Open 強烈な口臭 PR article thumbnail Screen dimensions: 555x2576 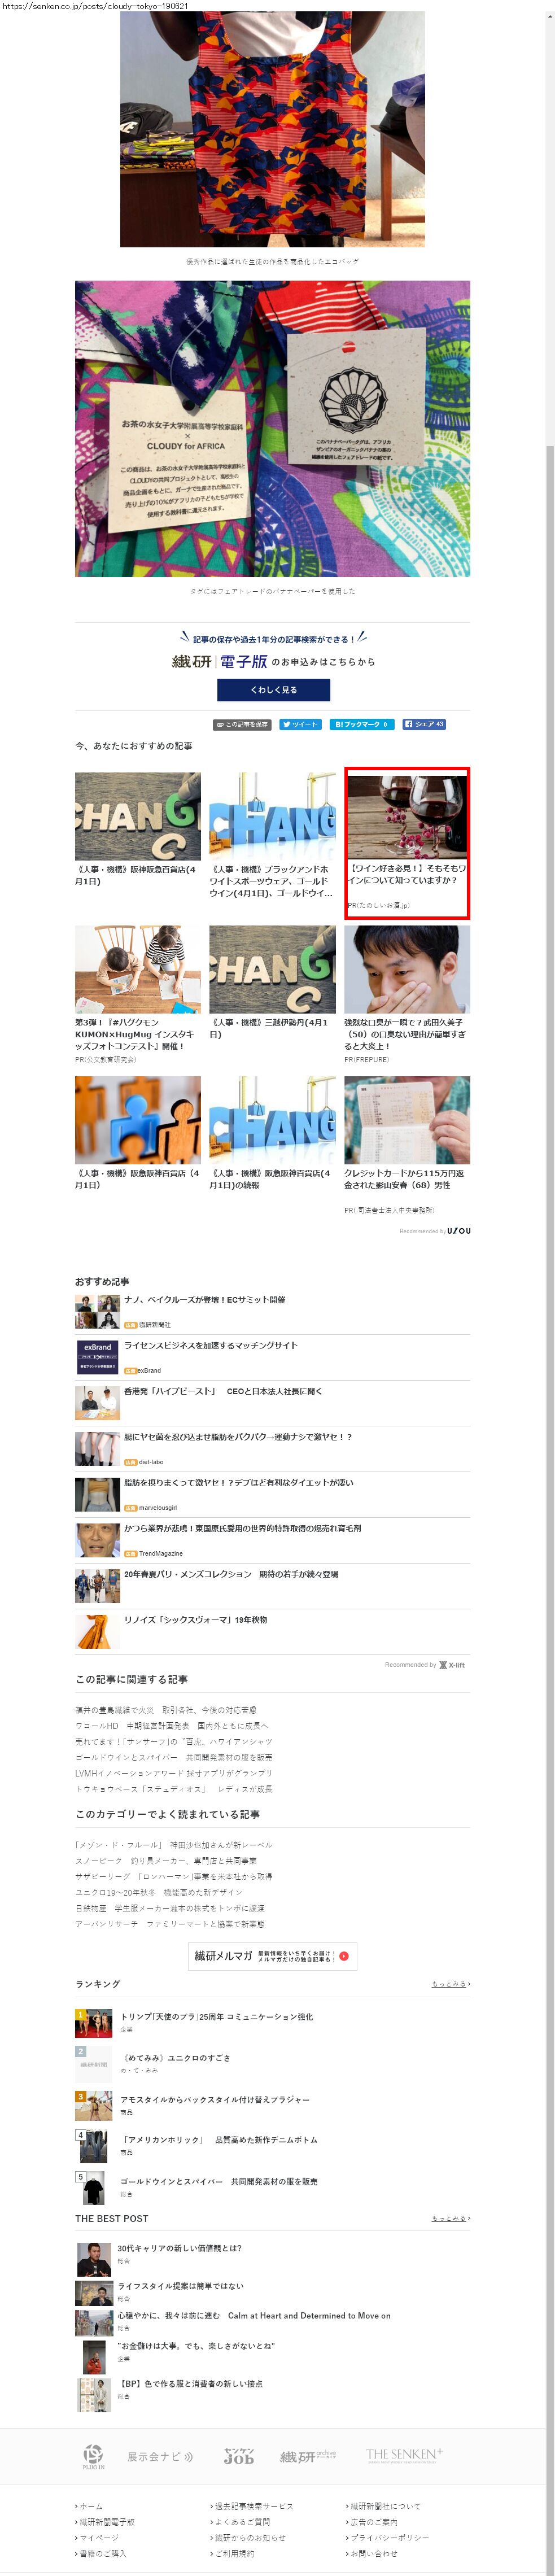click(407, 969)
